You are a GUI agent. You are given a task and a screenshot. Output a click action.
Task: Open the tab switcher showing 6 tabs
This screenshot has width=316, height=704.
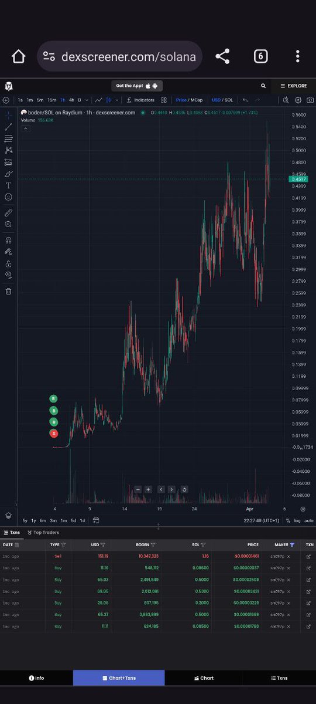tap(260, 56)
